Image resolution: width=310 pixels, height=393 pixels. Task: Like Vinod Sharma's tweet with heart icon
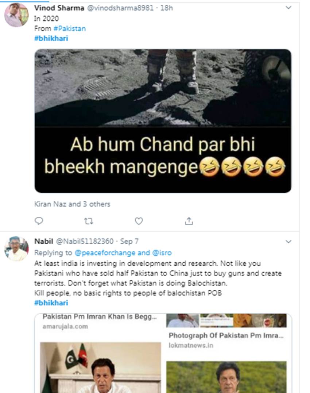139,221
